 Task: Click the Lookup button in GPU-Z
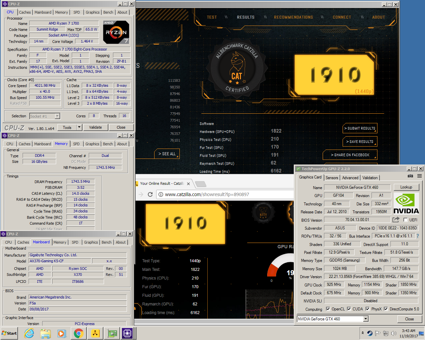coord(406,187)
